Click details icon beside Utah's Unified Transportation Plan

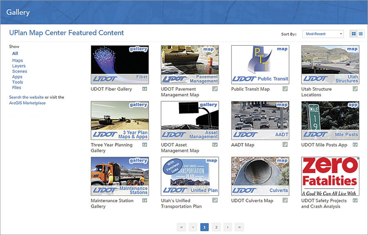pos(215,200)
